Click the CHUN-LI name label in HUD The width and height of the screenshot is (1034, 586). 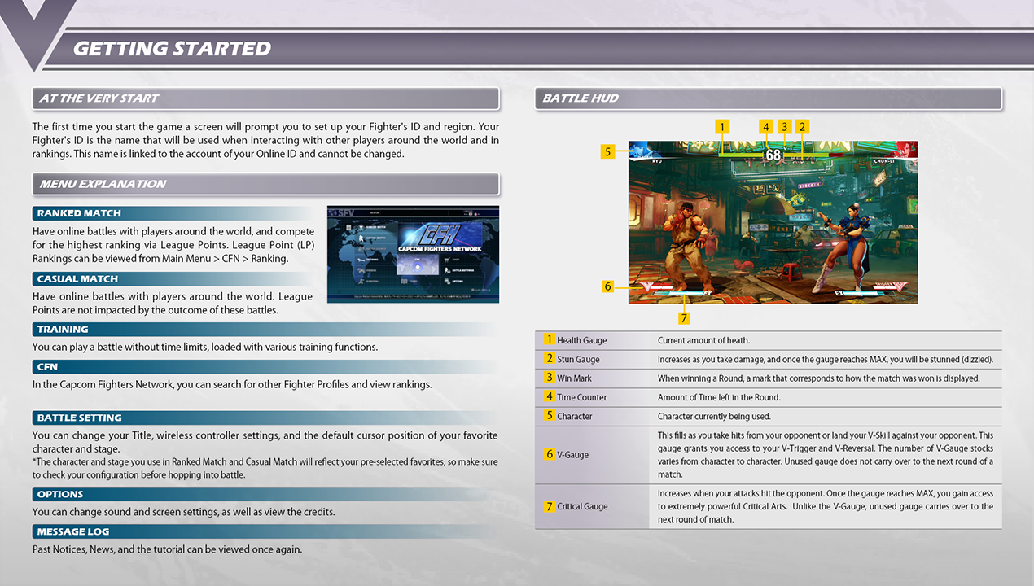click(884, 161)
